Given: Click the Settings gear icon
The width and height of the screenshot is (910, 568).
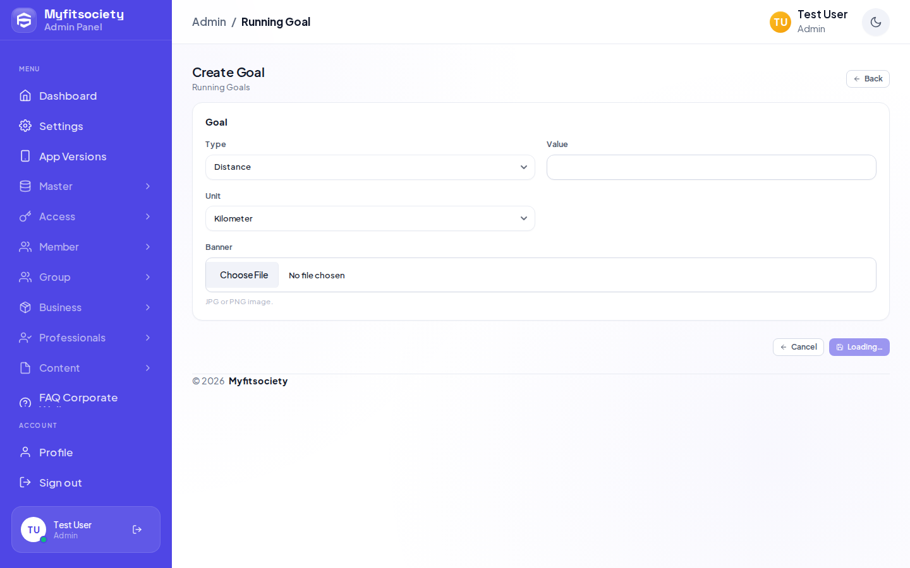Looking at the screenshot, I should (25, 126).
